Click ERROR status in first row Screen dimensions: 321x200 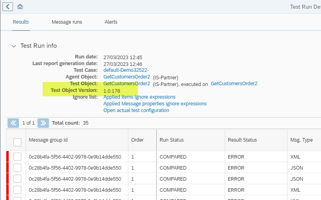[236, 157]
